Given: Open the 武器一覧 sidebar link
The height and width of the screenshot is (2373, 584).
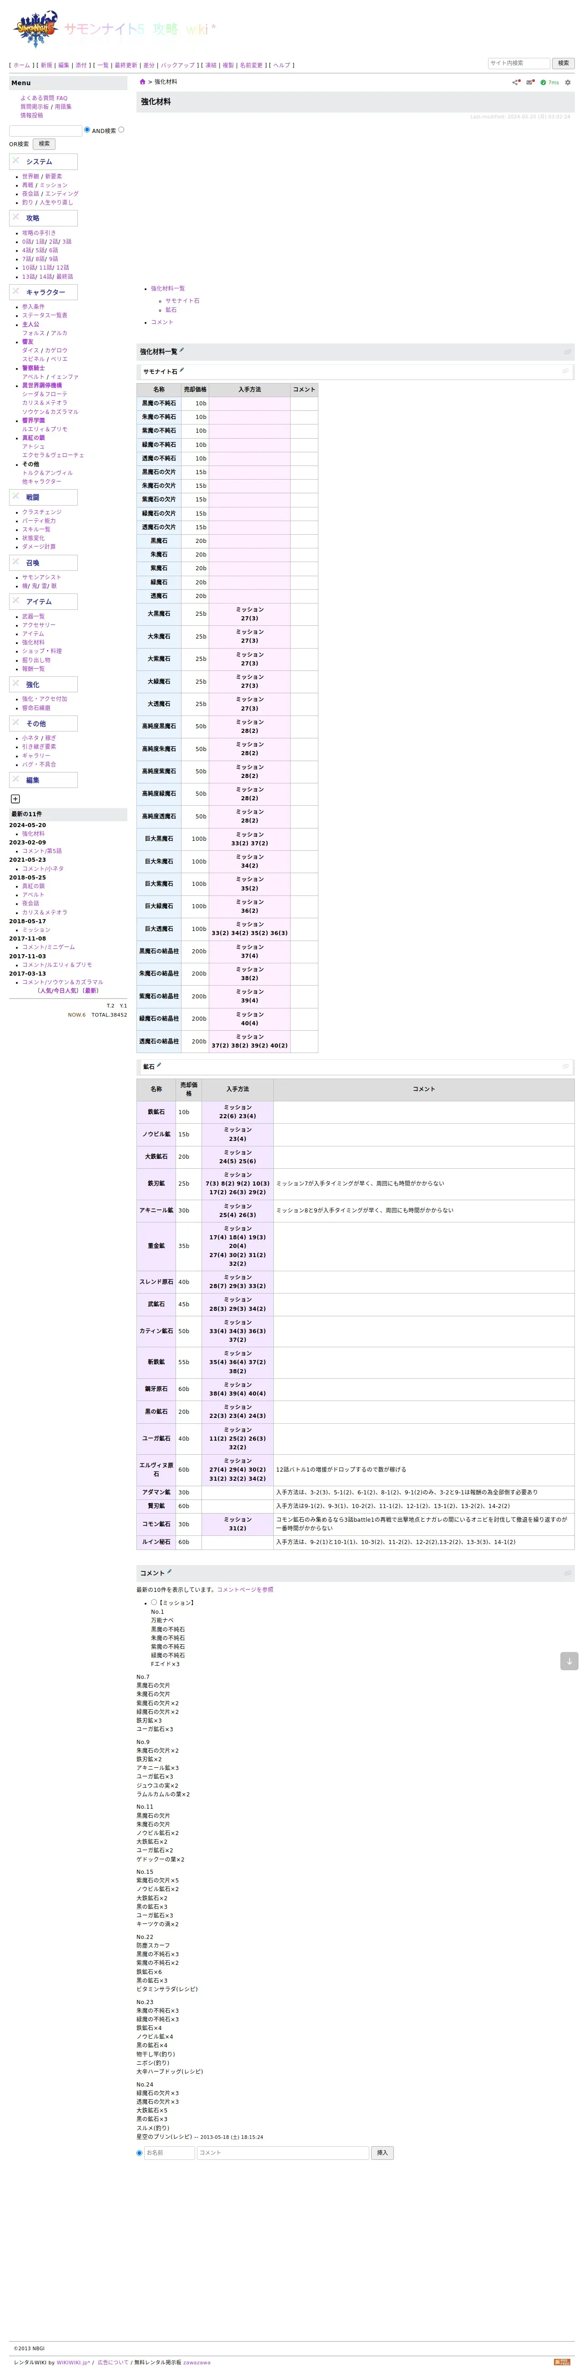Looking at the screenshot, I should tap(33, 616).
